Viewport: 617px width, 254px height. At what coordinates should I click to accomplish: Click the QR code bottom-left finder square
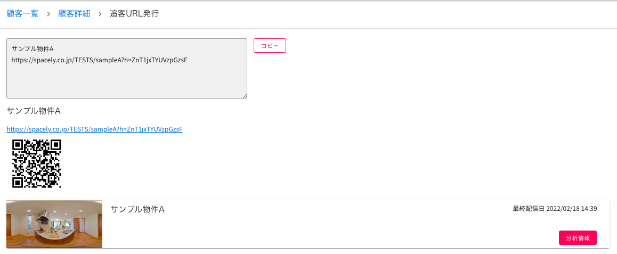coord(17,183)
